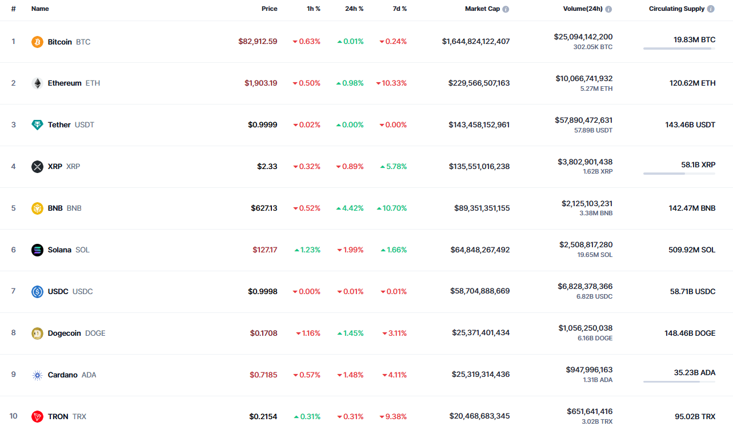Click the Ethereum coin logo
This screenshot has width=733, height=434.
pyautogui.click(x=37, y=83)
